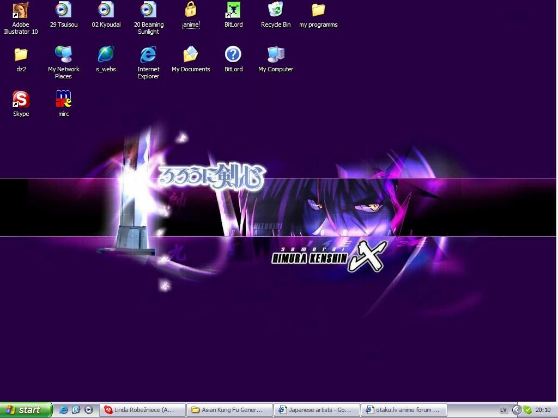Switch to Asian Kung Fu Gener... folder window
This screenshot has width=558, height=418.
click(229, 410)
